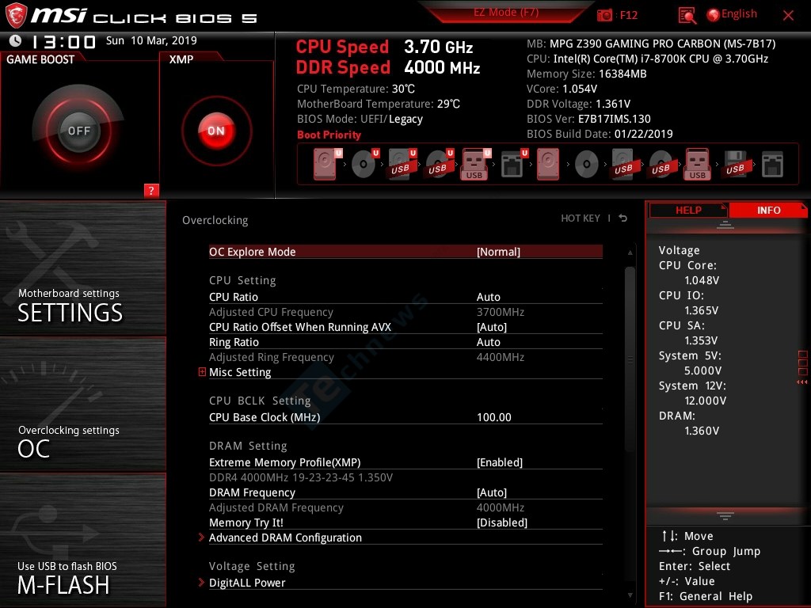Select the CPU Base Clock value field
The image size is (811, 608).
(494, 417)
